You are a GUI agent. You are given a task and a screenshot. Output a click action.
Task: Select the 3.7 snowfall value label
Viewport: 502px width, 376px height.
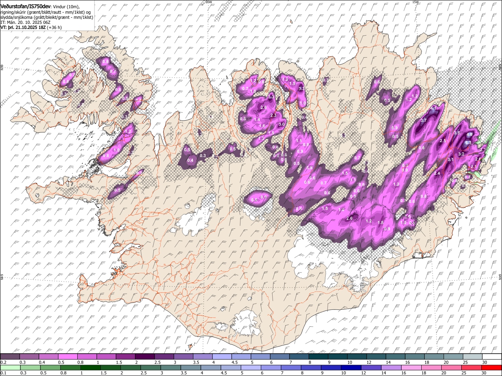424,121
